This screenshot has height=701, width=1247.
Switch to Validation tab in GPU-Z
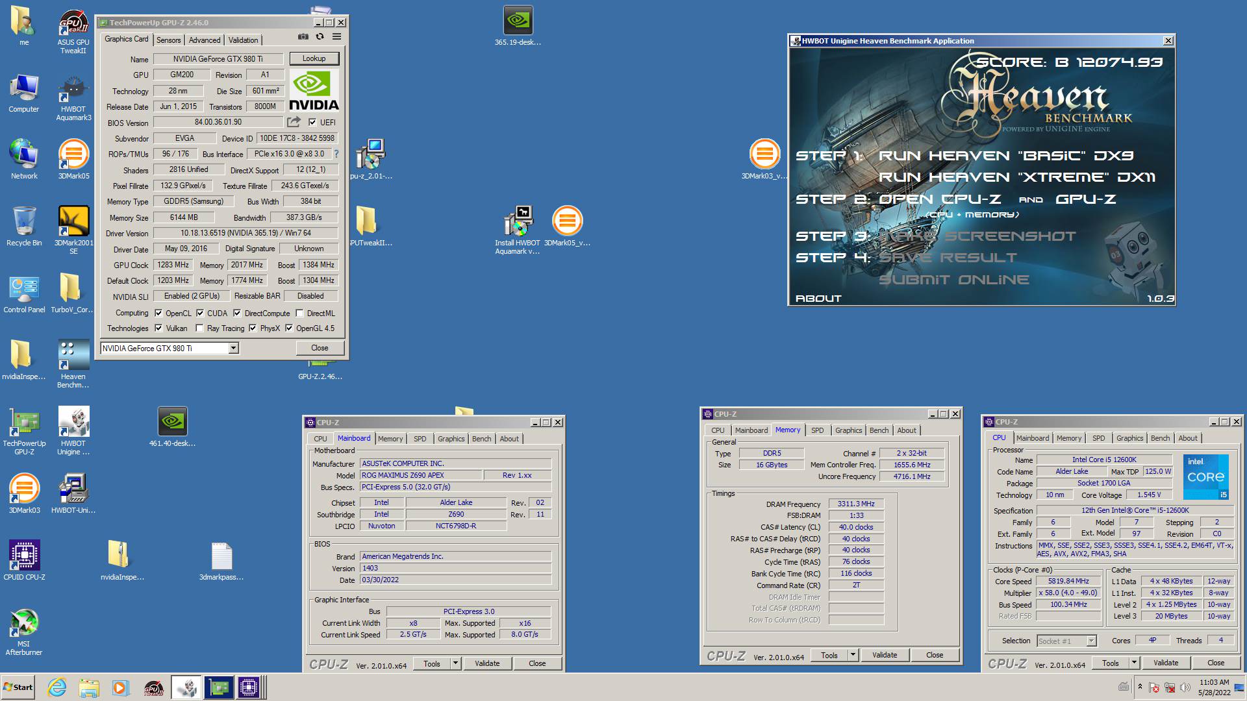point(243,40)
